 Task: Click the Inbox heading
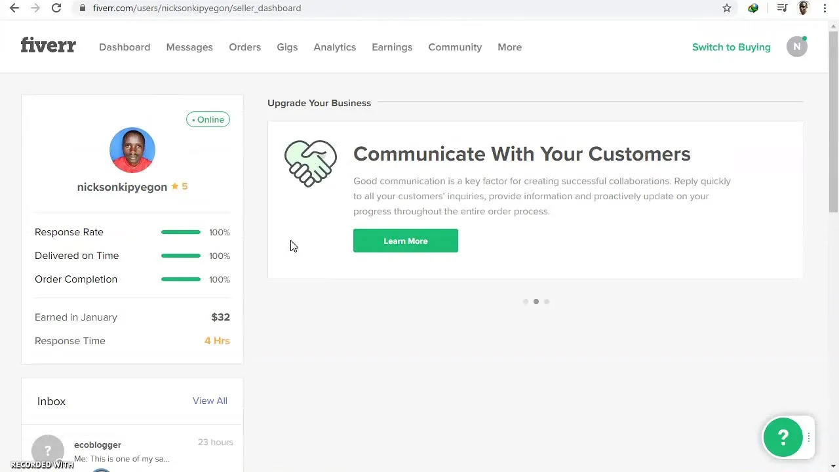[51, 401]
